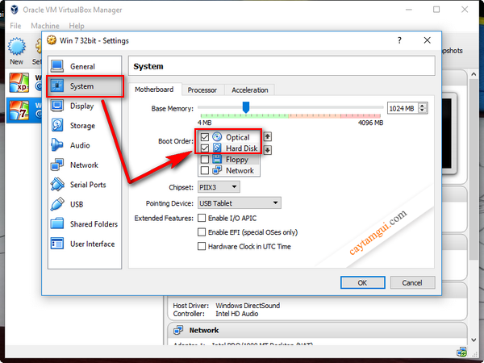Screen dimensions: 484x363
Task: Click the Intel HD Audio controller text
Action: pyautogui.click(x=236, y=314)
